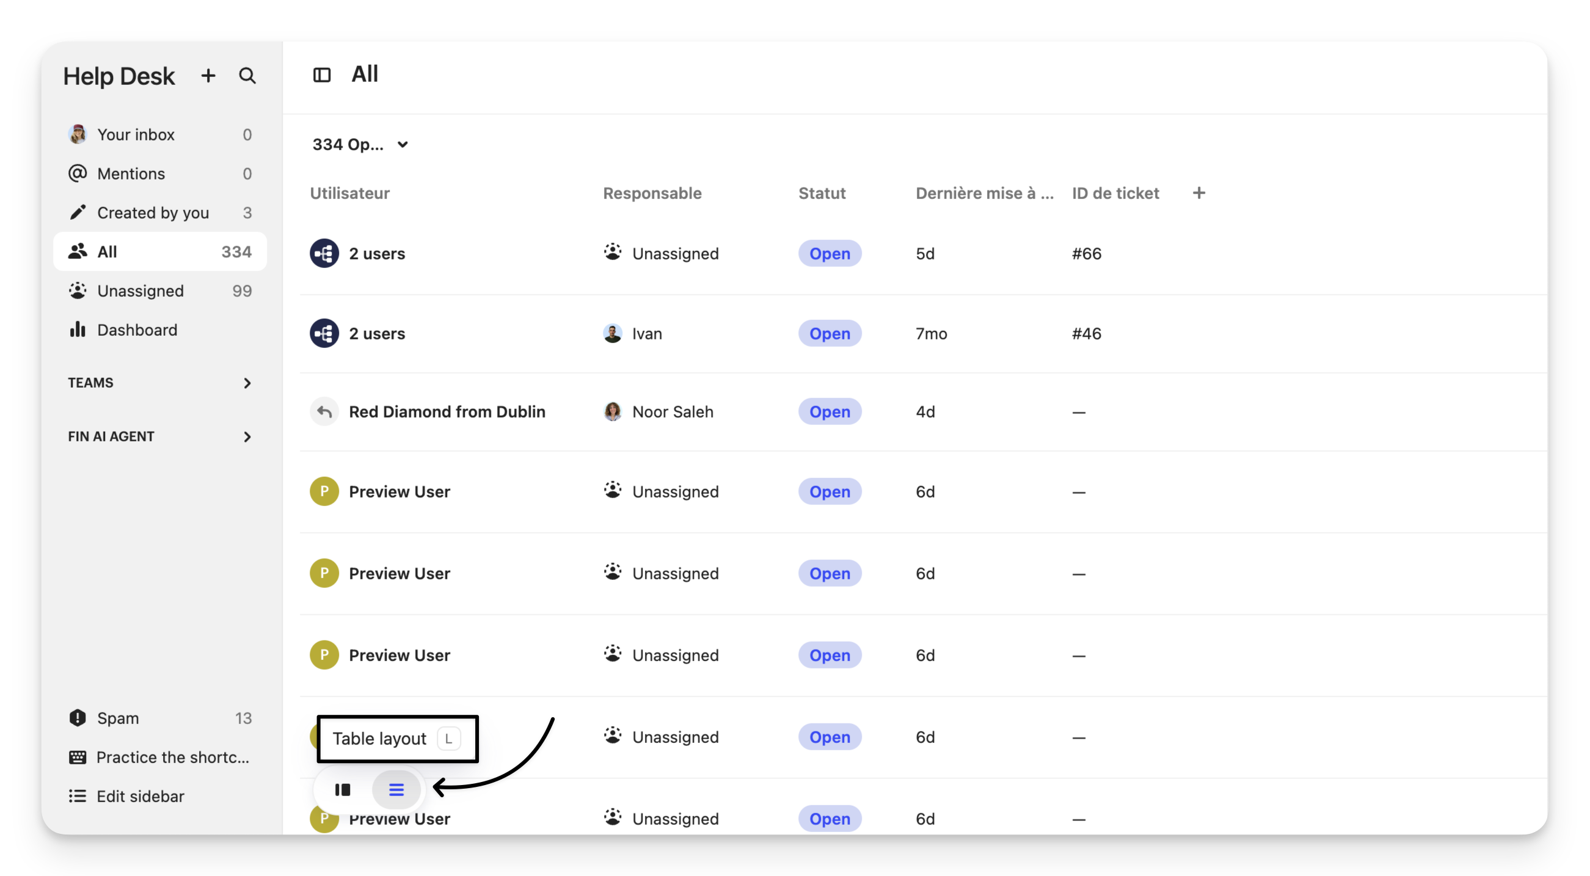Screen dimensions: 1590x876
Task: Expand the TEAMS section
Action: click(x=160, y=383)
